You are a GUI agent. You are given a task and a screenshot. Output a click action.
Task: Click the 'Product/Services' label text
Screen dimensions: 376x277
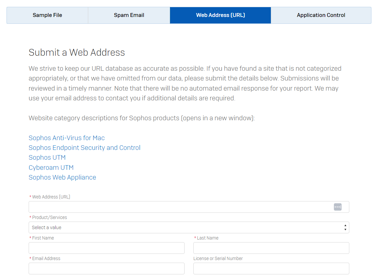[49, 217]
